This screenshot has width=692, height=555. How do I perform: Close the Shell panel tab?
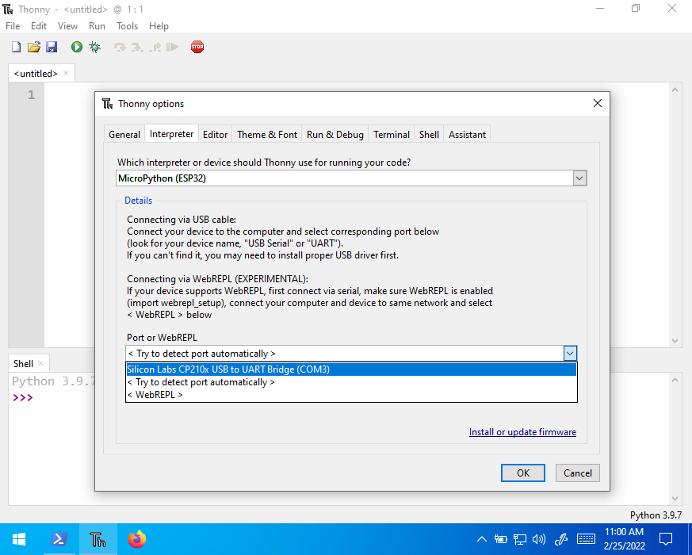tap(40, 363)
